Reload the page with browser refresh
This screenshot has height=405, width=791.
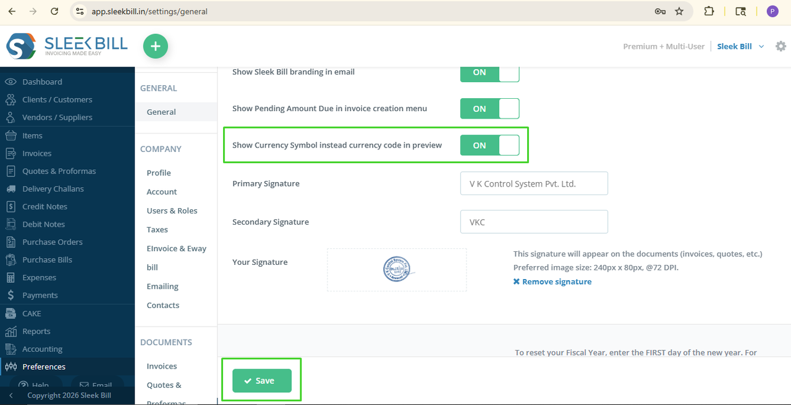point(54,11)
